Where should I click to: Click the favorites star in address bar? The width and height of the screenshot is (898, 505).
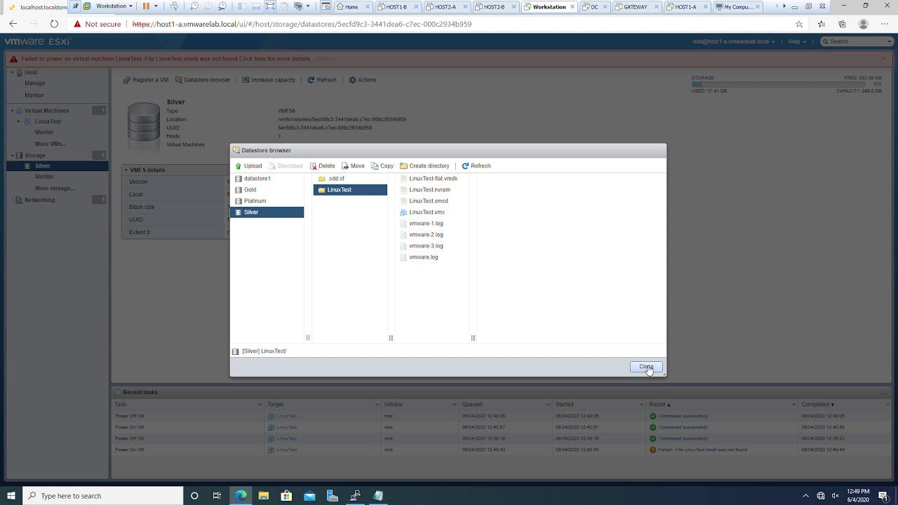pyautogui.click(x=799, y=24)
